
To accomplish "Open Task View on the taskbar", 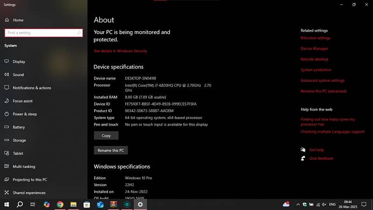I will (33, 204).
